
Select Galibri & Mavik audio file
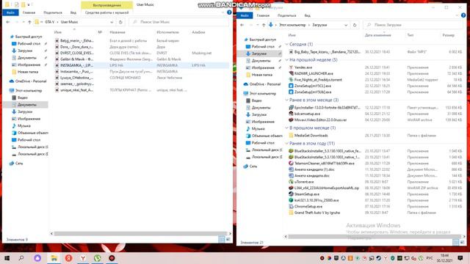pos(76,59)
